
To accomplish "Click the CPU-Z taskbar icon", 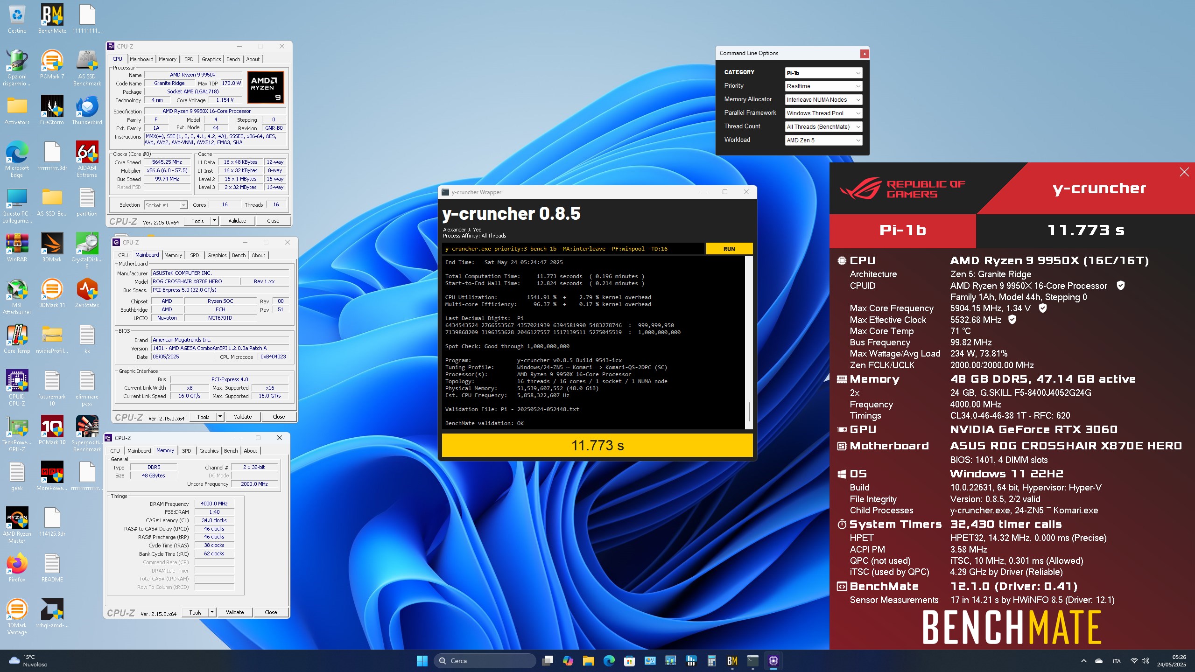I will 773,661.
